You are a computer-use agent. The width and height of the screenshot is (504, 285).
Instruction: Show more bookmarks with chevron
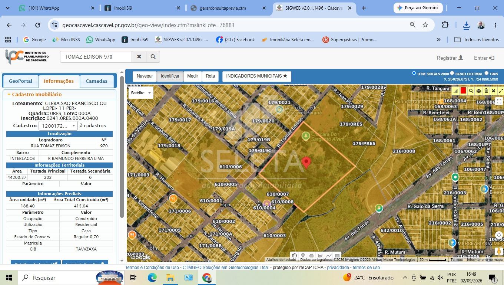(x=438, y=39)
